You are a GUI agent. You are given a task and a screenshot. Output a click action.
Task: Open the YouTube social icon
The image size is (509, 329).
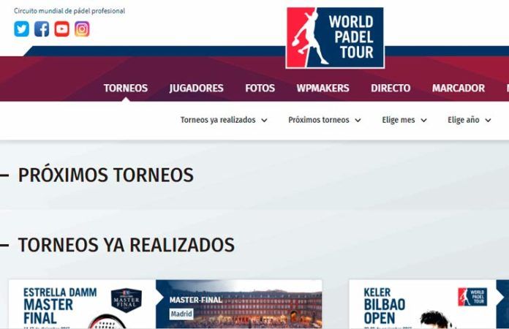coord(61,29)
